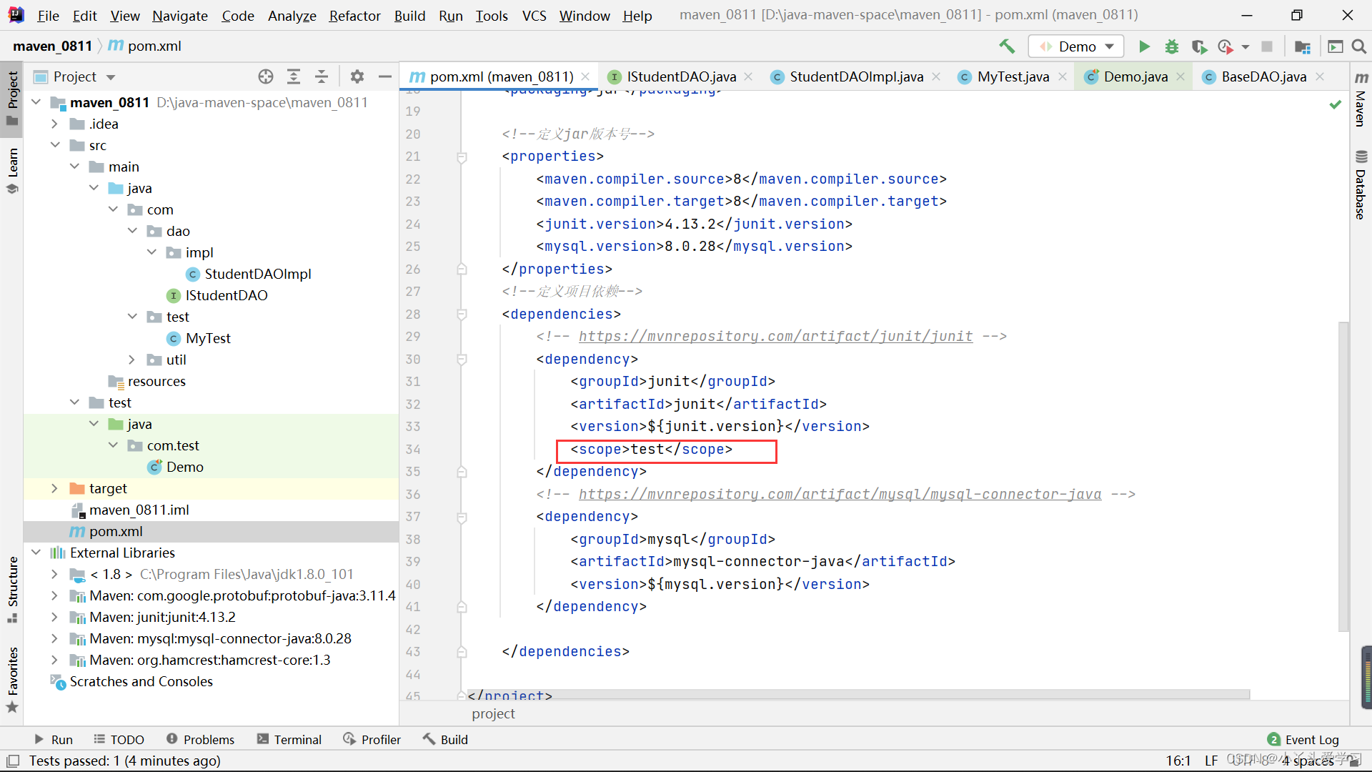Image resolution: width=1372 pixels, height=772 pixels.
Task: Close the IStudentDAO.java tab
Action: [x=748, y=76]
